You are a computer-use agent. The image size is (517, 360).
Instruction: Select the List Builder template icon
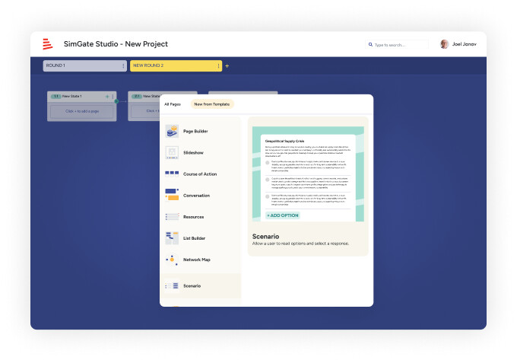[172, 238]
